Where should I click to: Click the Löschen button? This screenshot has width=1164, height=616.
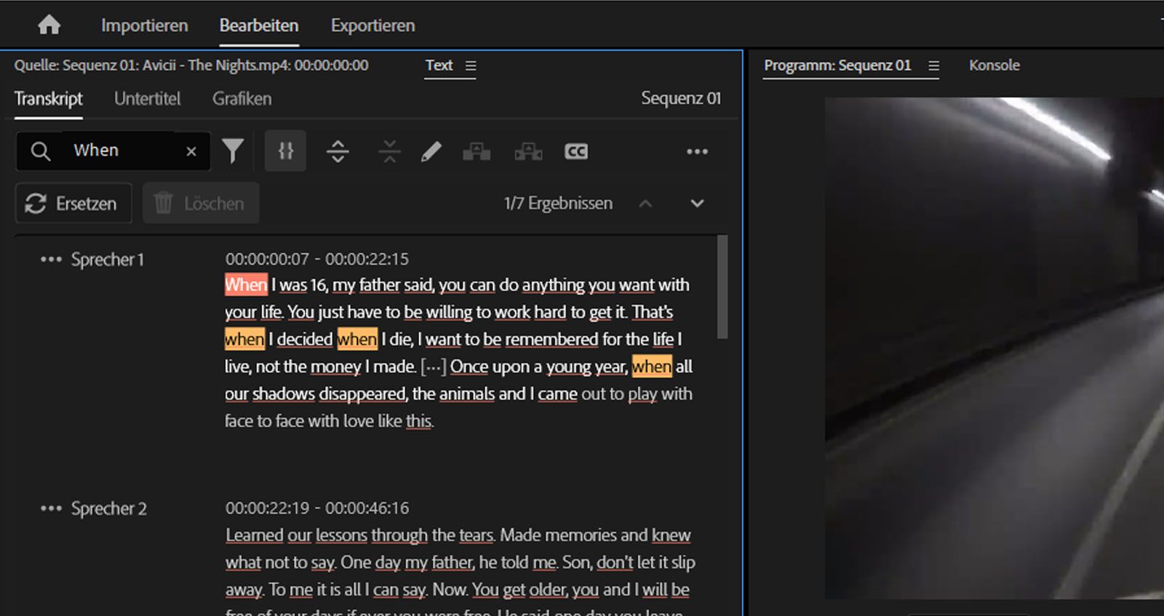(201, 204)
